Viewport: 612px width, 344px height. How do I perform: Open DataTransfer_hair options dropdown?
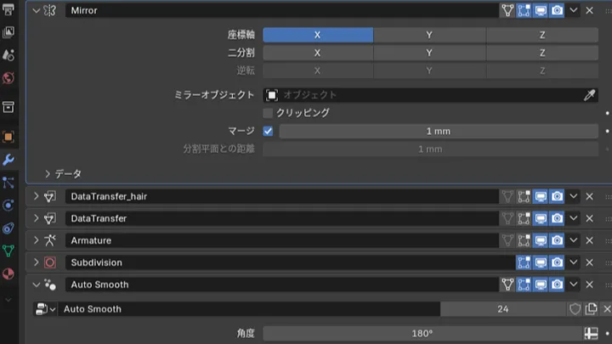click(x=574, y=196)
